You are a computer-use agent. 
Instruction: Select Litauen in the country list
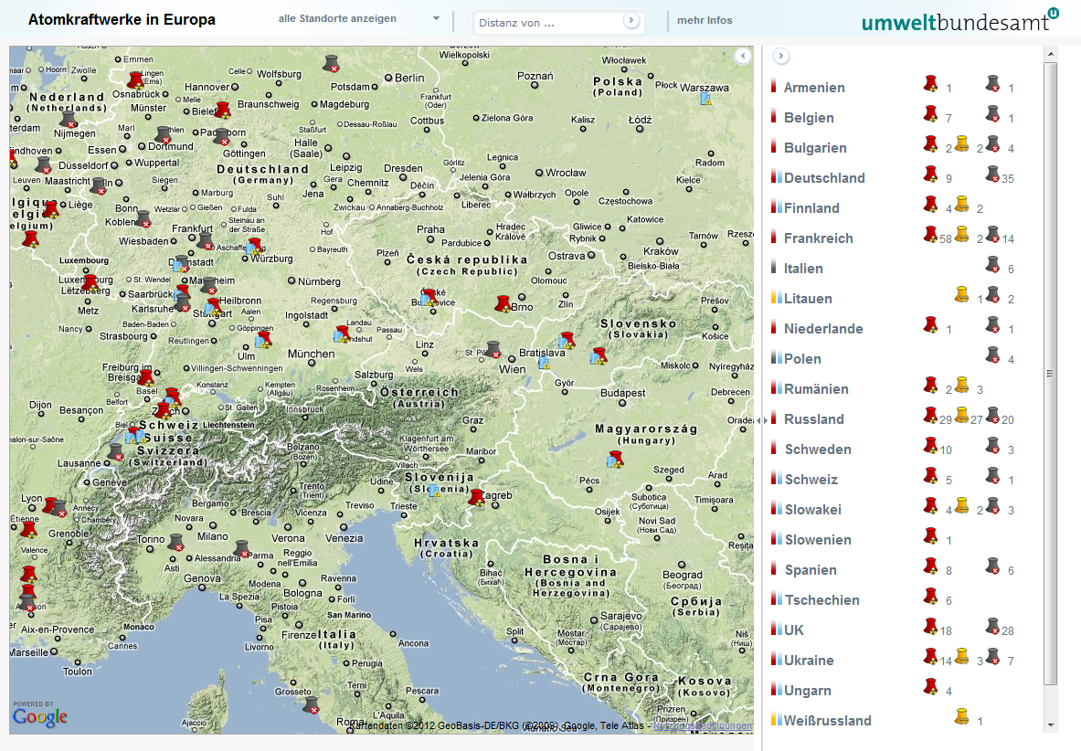pos(808,299)
